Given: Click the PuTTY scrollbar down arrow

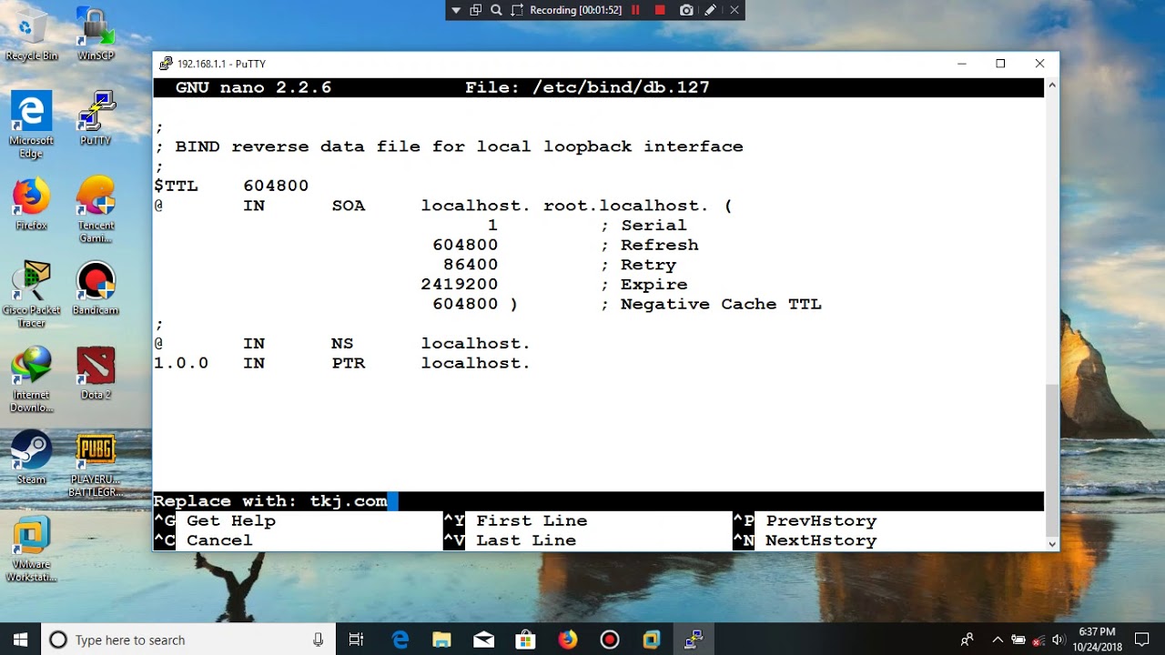Looking at the screenshot, I should tap(1052, 544).
